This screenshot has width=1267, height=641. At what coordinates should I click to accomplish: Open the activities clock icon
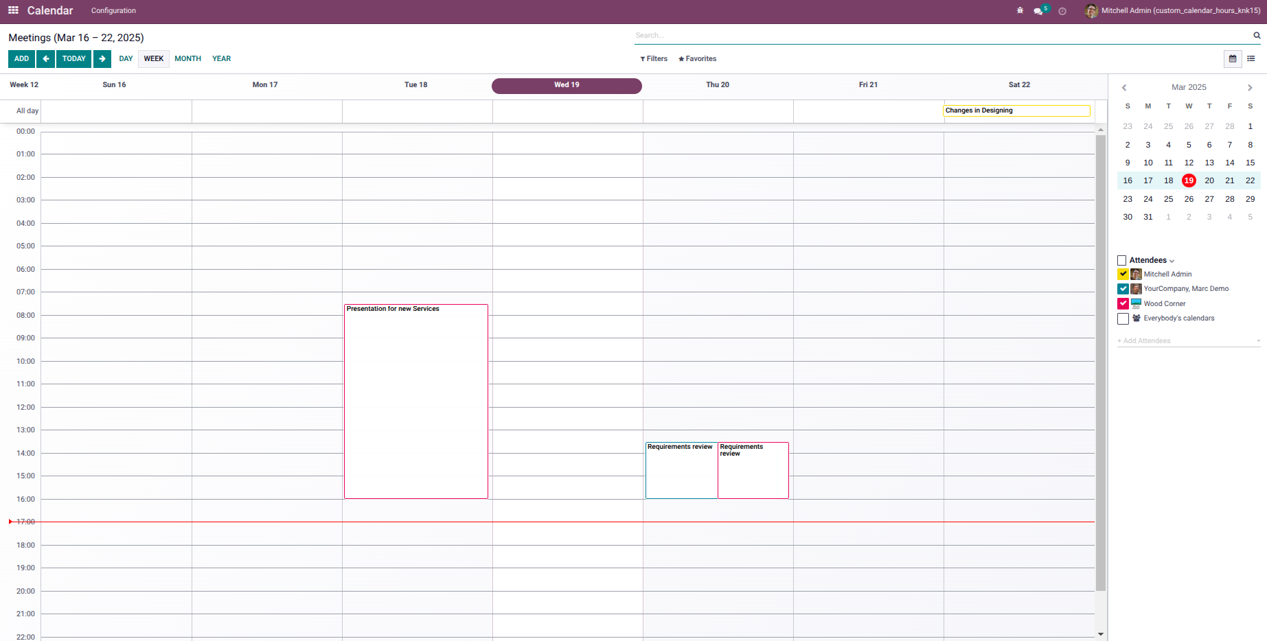point(1062,11)
